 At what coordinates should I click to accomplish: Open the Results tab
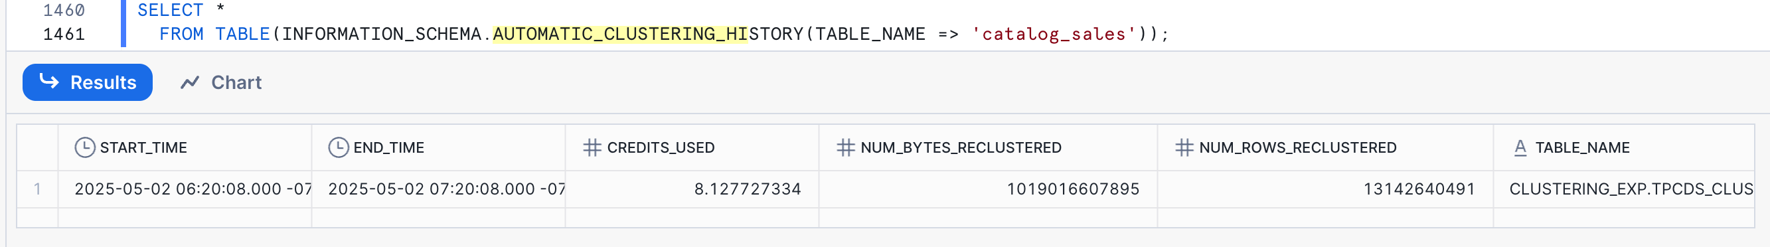[87, 82]
